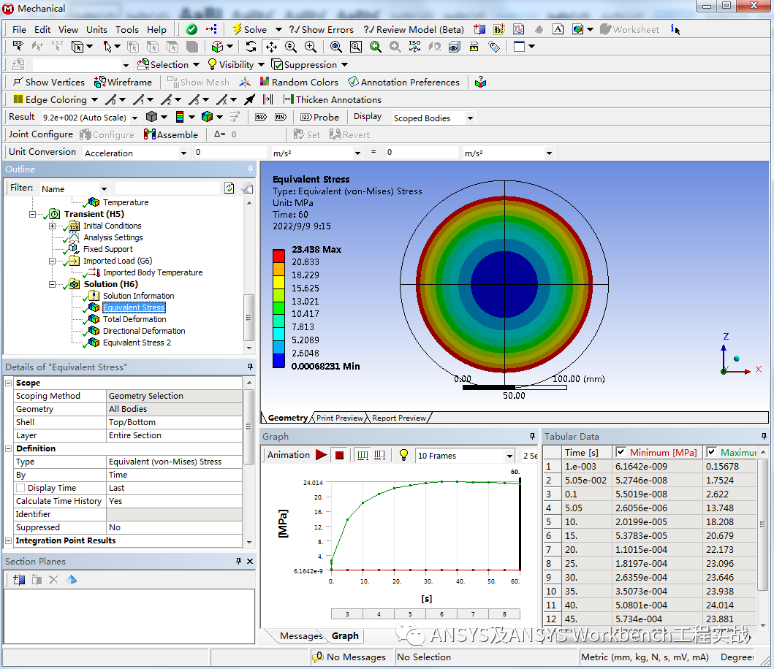Open the File menu
Screen dimensions: 774x669
[x=19, y=30]
